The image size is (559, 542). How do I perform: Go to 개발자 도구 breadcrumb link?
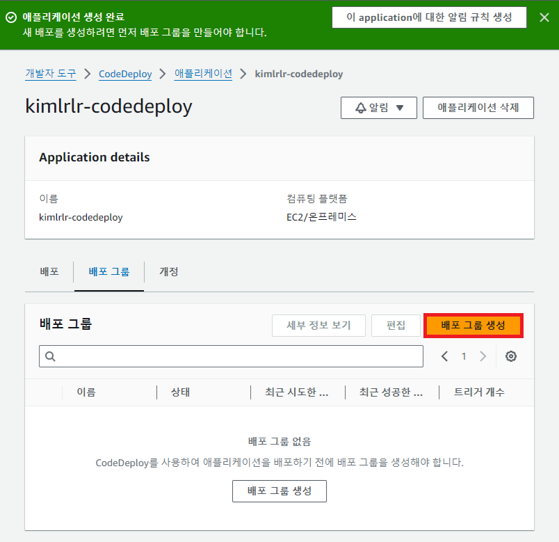tap(51, 74)
